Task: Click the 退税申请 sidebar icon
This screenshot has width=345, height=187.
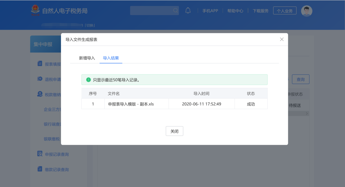Action: [40, 79]
